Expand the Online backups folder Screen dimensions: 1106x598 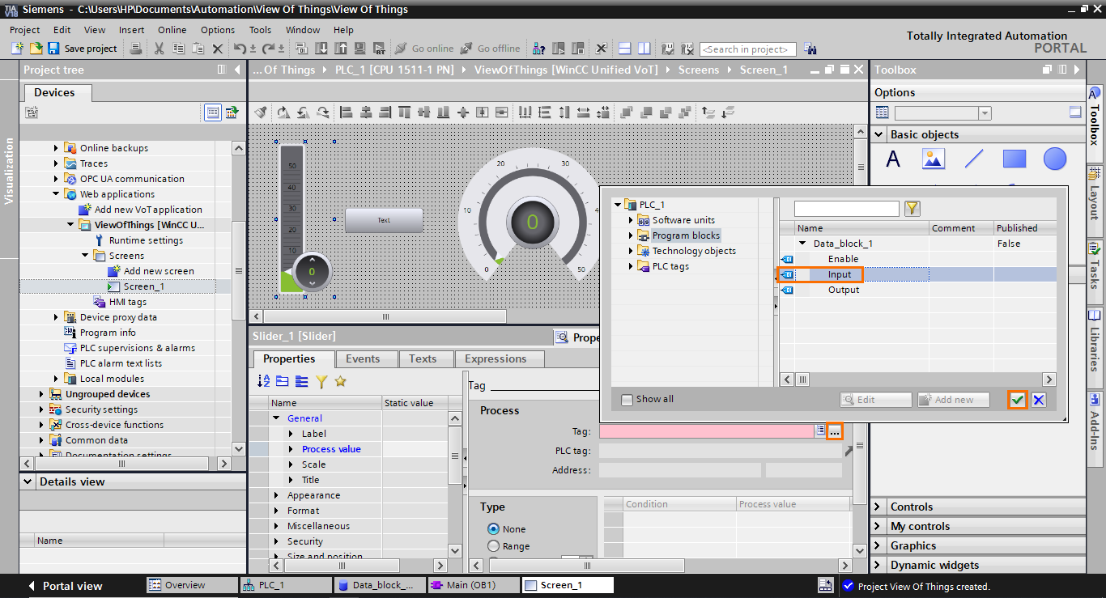(57, 148)
